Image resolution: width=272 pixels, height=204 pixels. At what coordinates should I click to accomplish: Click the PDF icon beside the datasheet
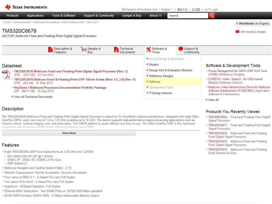point(6,74)
